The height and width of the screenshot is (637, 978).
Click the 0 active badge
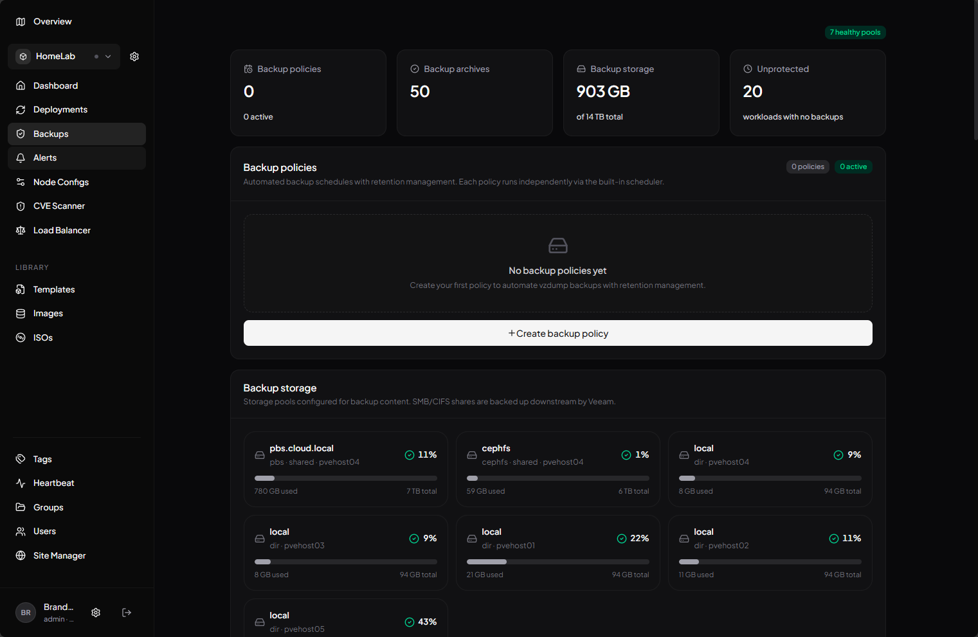click(853, 167)
